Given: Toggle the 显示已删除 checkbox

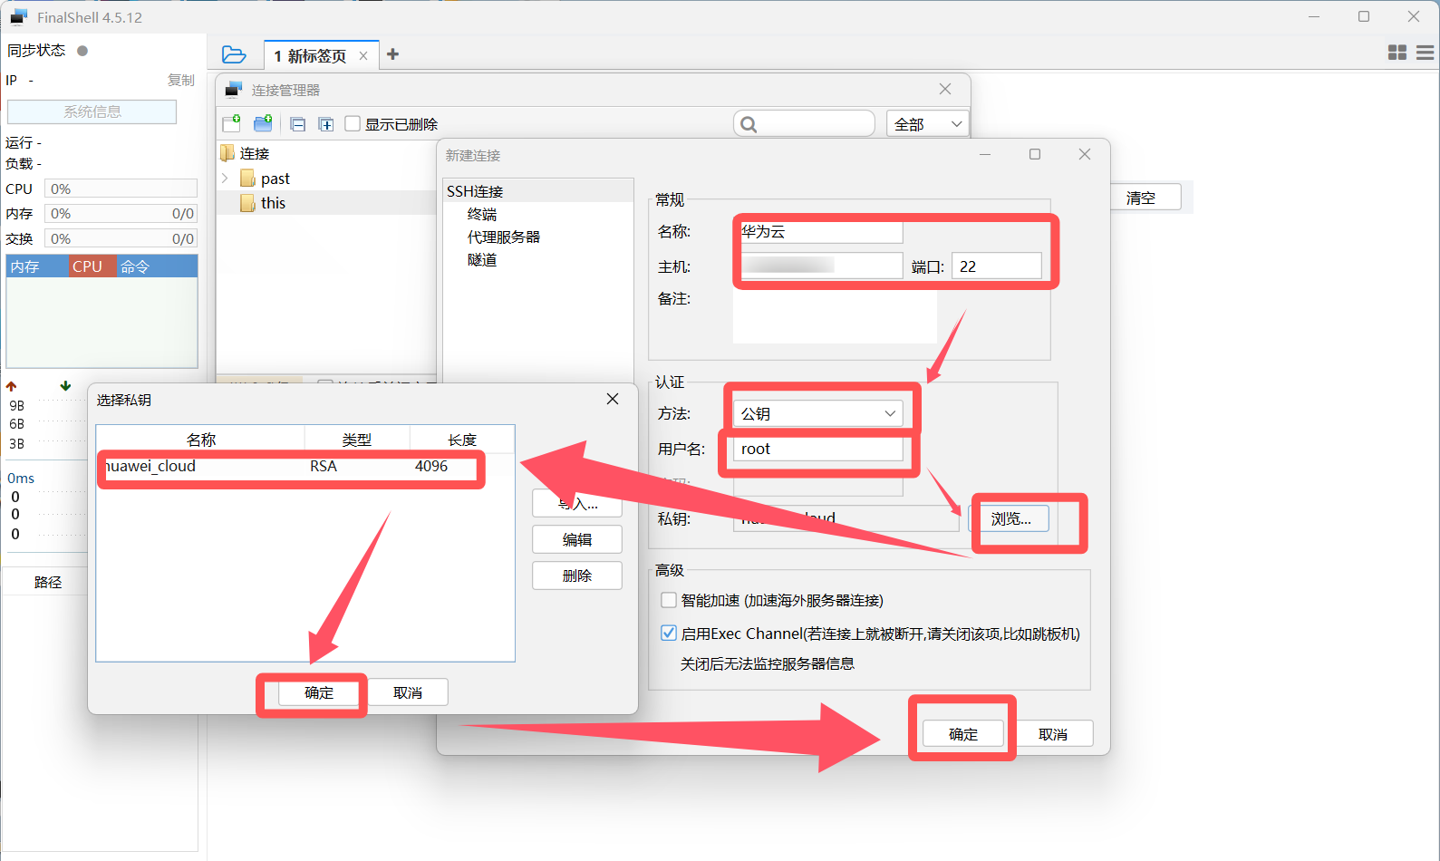Looking at the screenshot, I should [353, 124].
